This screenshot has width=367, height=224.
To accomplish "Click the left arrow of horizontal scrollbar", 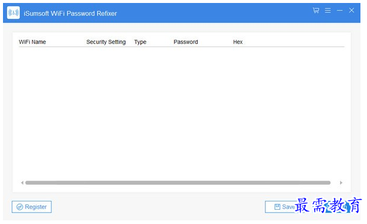I will (22, 182).
